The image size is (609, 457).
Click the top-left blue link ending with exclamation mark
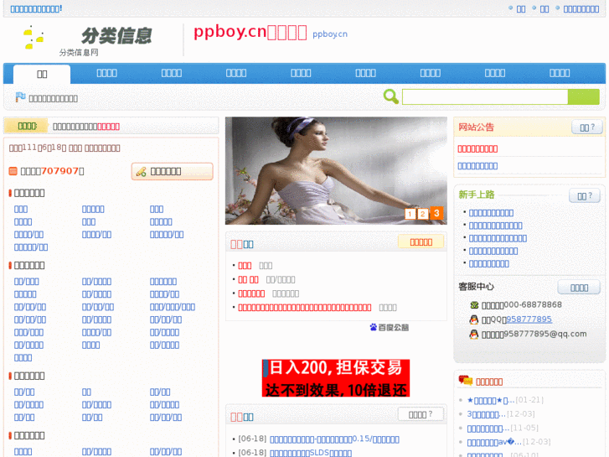(x=36, y=8)
